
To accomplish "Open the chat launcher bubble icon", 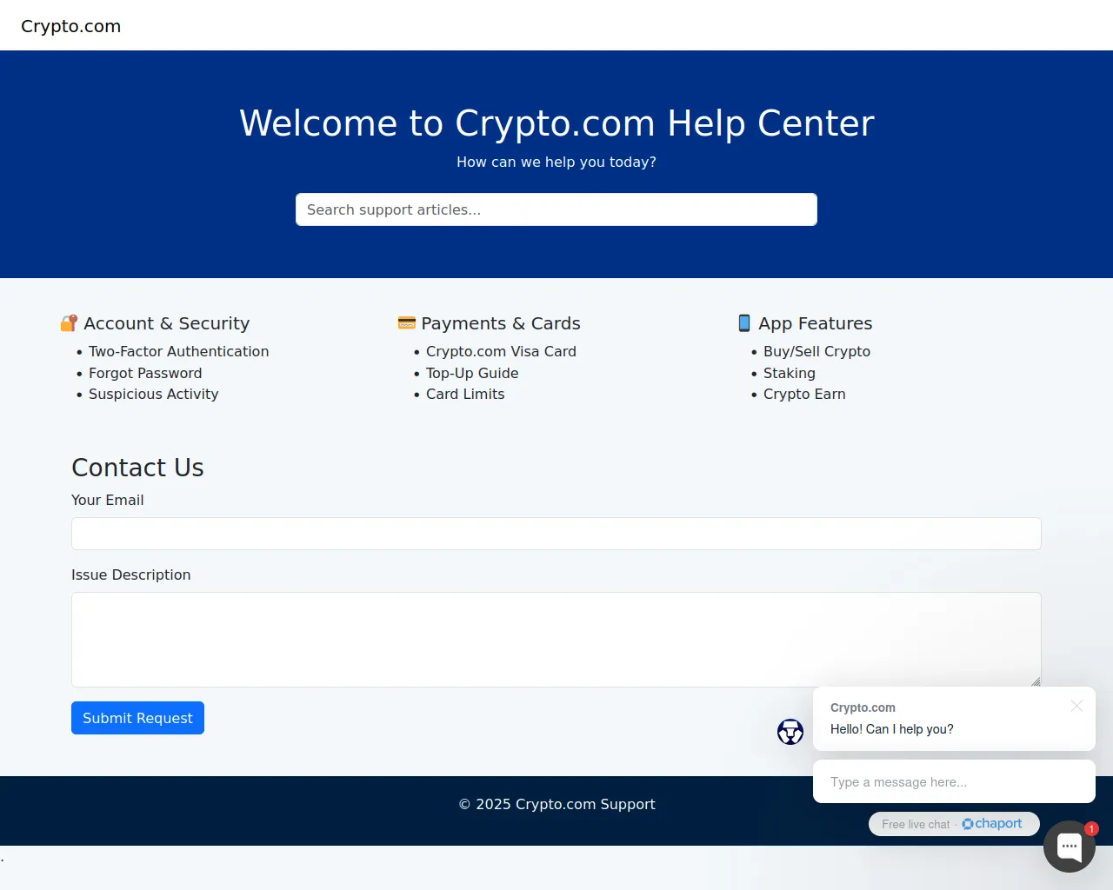I will pos(1070,846).
